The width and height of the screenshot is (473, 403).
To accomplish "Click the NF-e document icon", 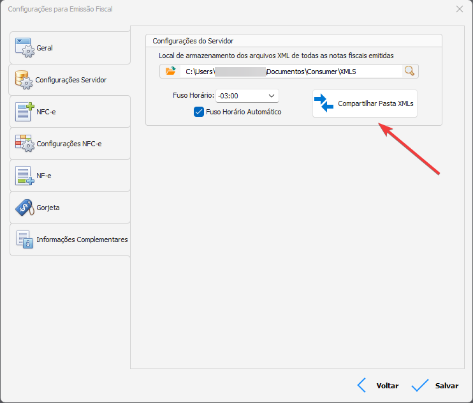I will click(x=24, y=176).
